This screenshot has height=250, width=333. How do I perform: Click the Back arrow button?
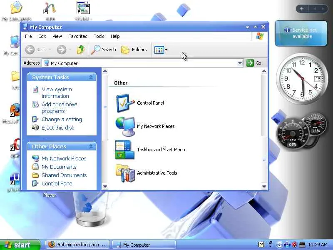(30, 50)
